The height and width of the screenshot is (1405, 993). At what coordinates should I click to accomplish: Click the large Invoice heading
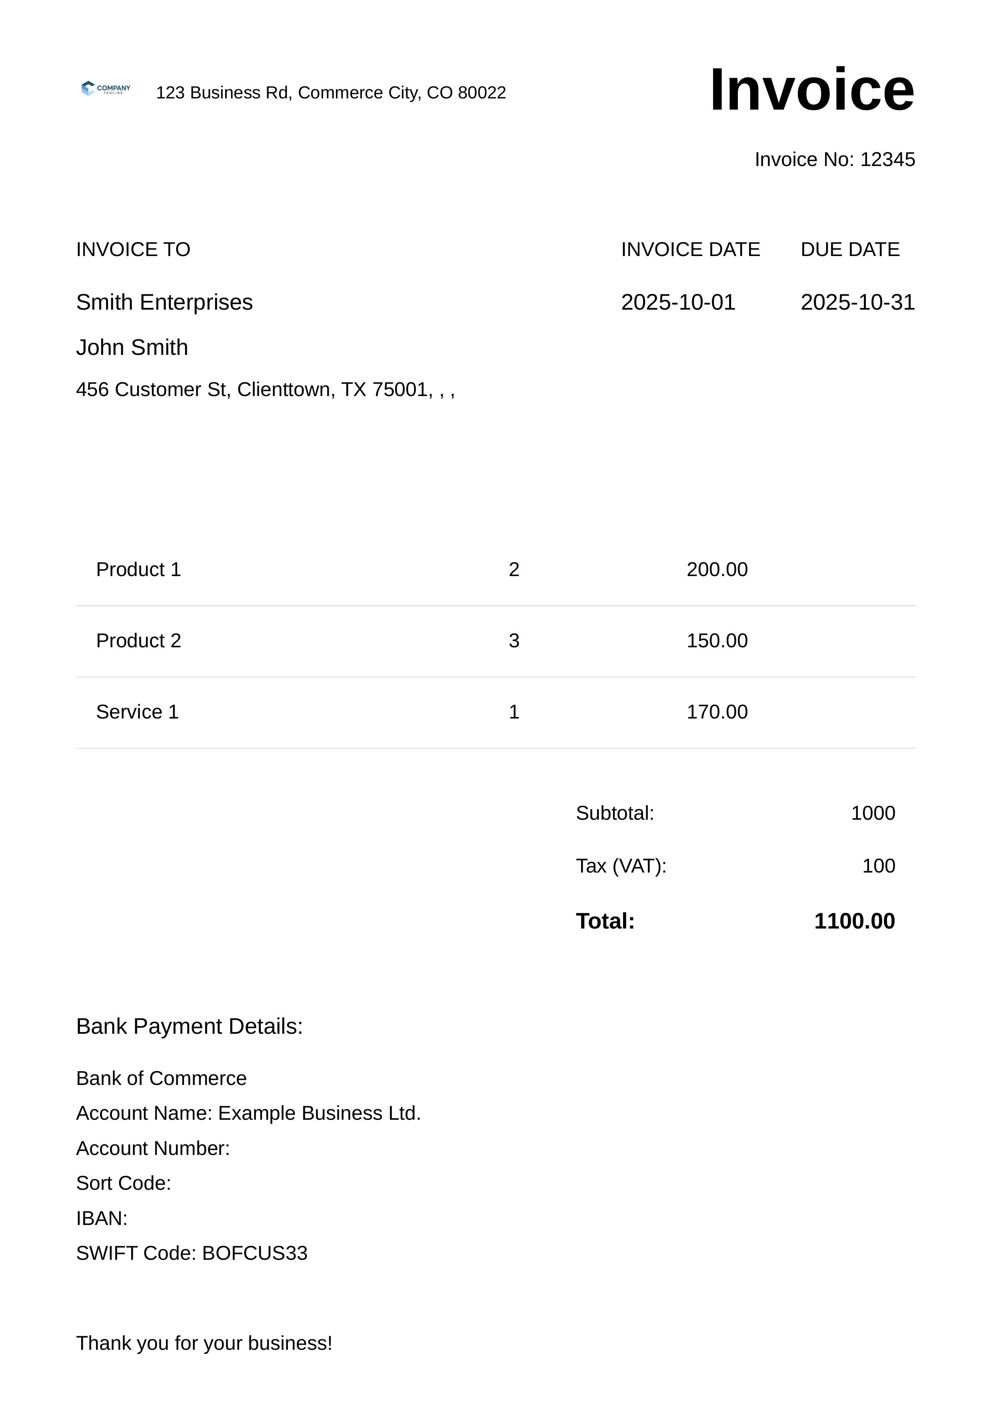(x=811, y=90)
